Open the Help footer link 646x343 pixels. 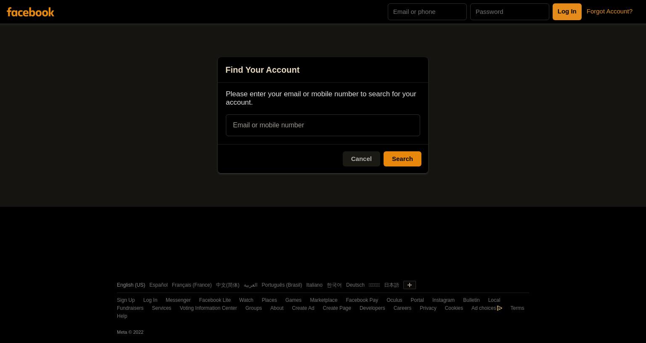click(x=122, y=316)
